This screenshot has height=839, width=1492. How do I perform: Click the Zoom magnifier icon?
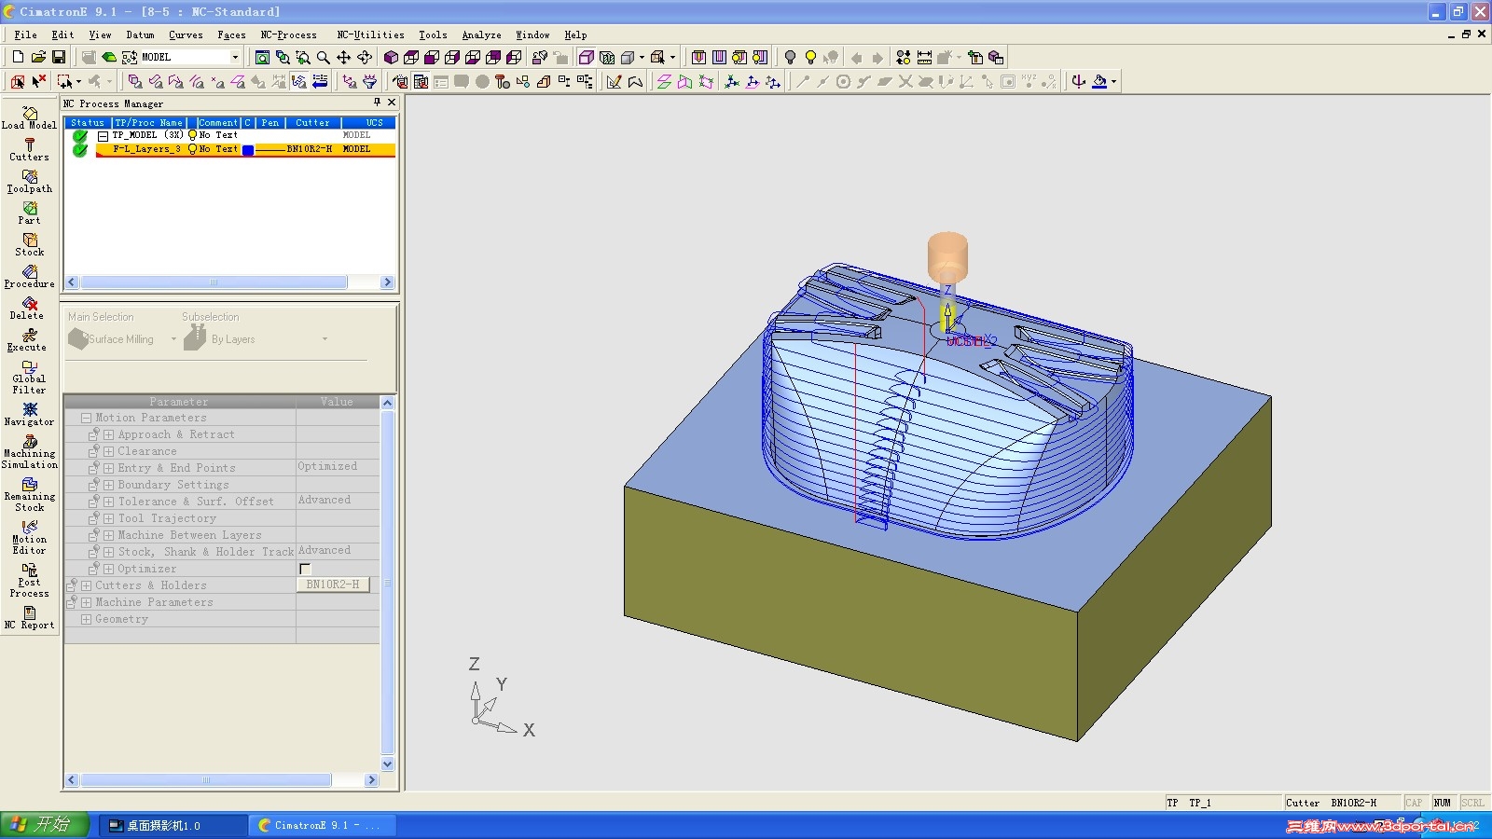click(324, 57)
